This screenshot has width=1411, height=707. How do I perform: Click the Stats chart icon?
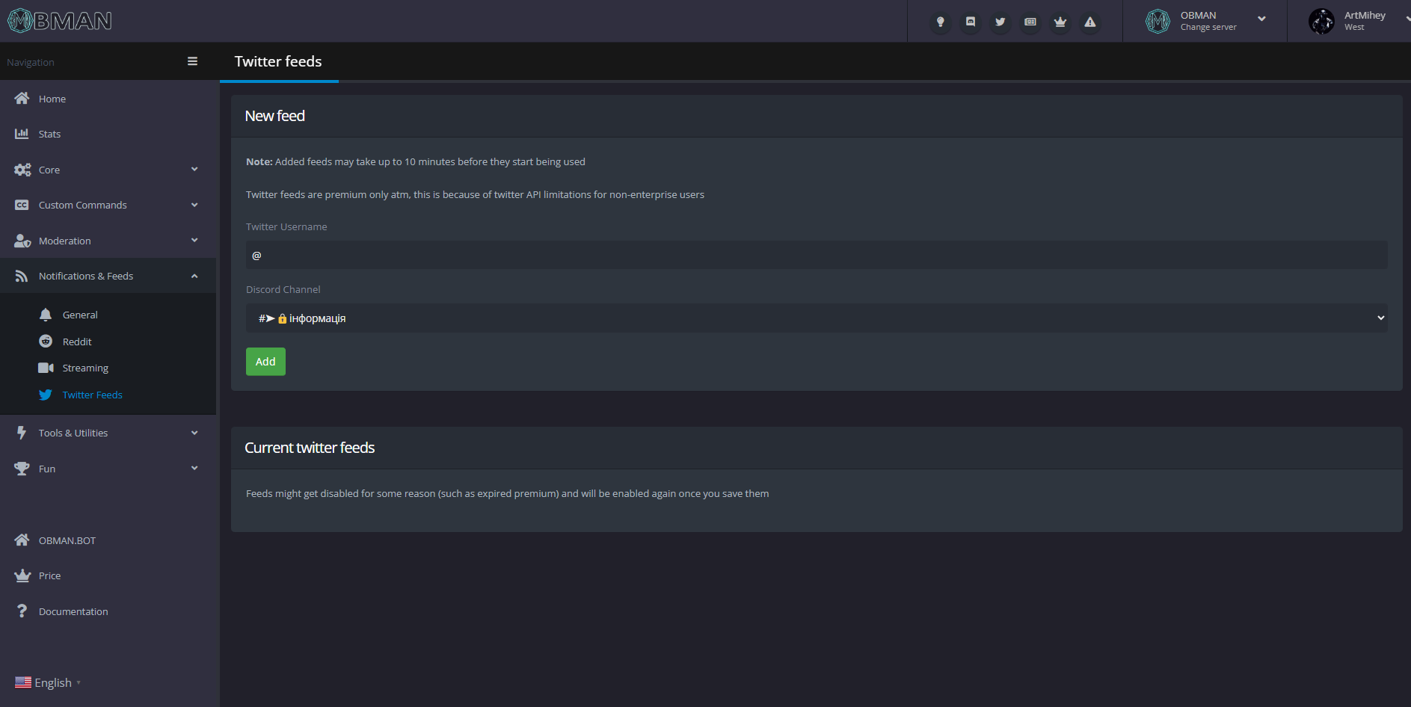tap(22, 134)
